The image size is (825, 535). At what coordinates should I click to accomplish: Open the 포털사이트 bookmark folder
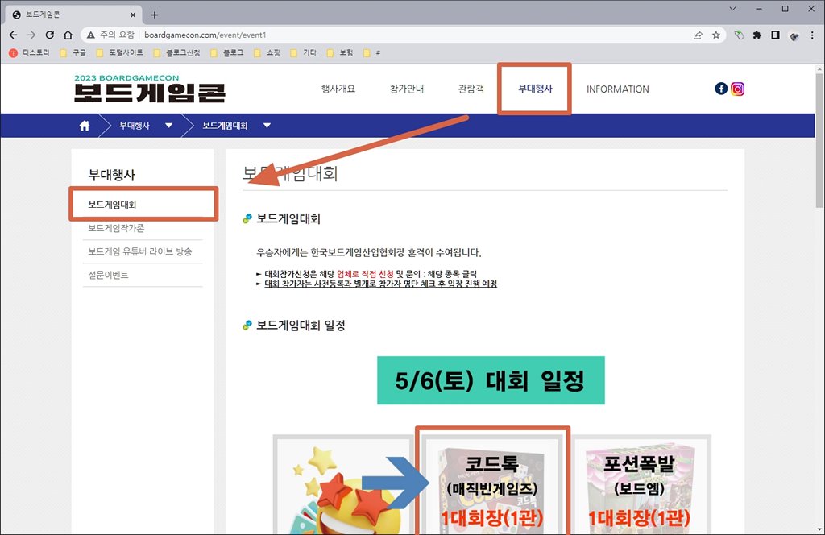coord(119,52)
